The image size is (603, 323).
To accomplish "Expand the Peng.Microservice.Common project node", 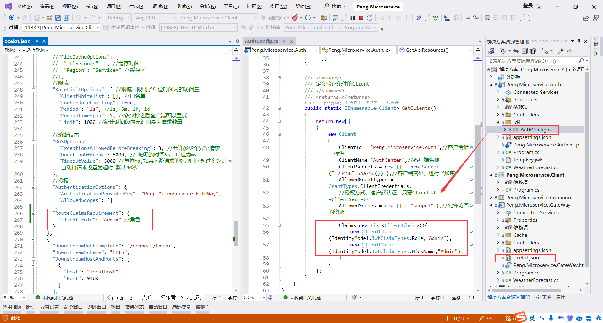I will pos(491,198).
